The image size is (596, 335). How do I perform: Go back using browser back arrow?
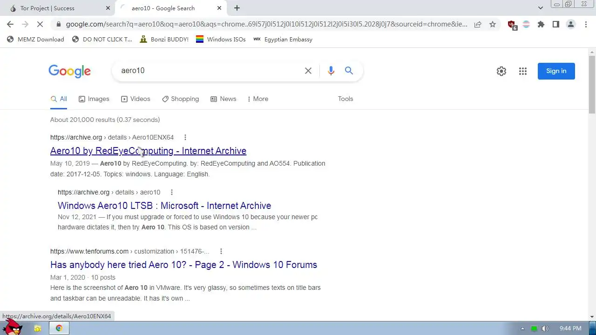(x=10, y=24)
